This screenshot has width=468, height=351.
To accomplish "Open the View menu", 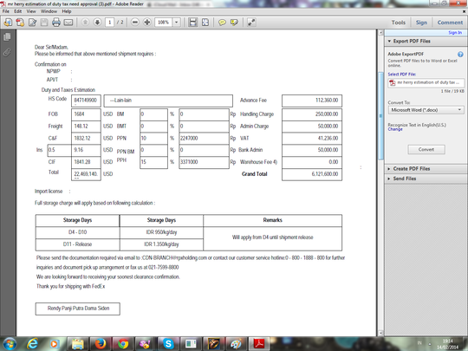I will point(31,11).
